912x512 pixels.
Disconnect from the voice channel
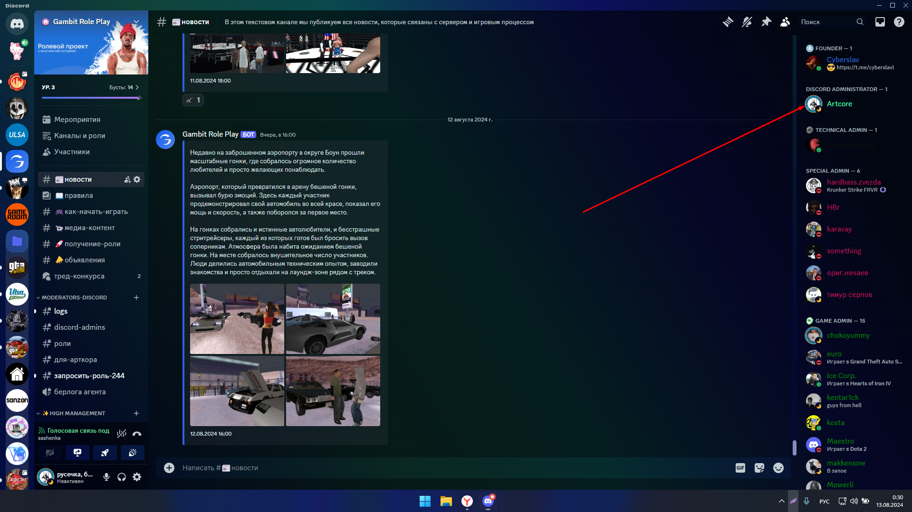pos(137,434)
